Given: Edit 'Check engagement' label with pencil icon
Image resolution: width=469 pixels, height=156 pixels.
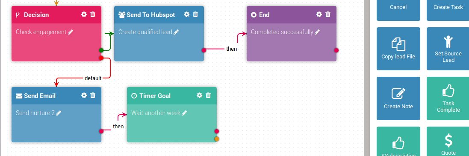Looking at the screenshot, I should [71, 32].
